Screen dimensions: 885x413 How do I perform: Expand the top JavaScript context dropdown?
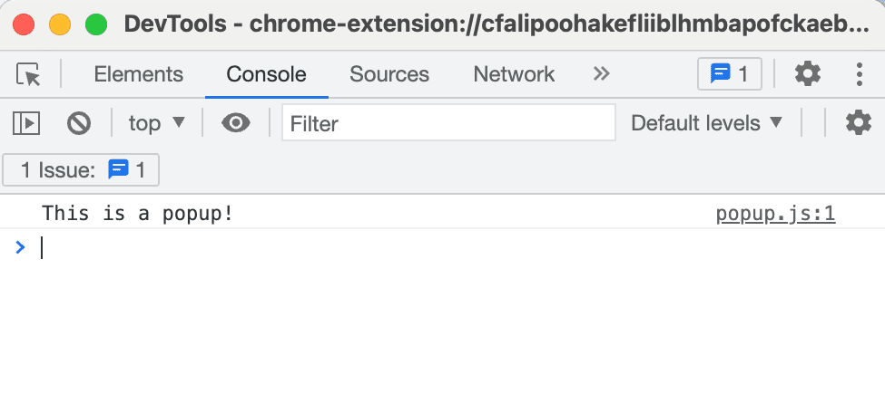click(156, 122)
